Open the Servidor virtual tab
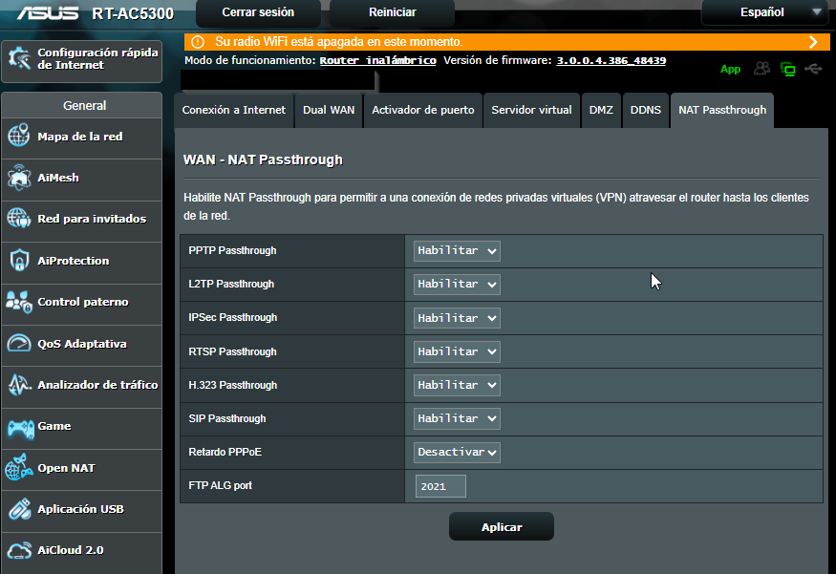The width and height of the screenshot is (836, 574). [531, 110]
